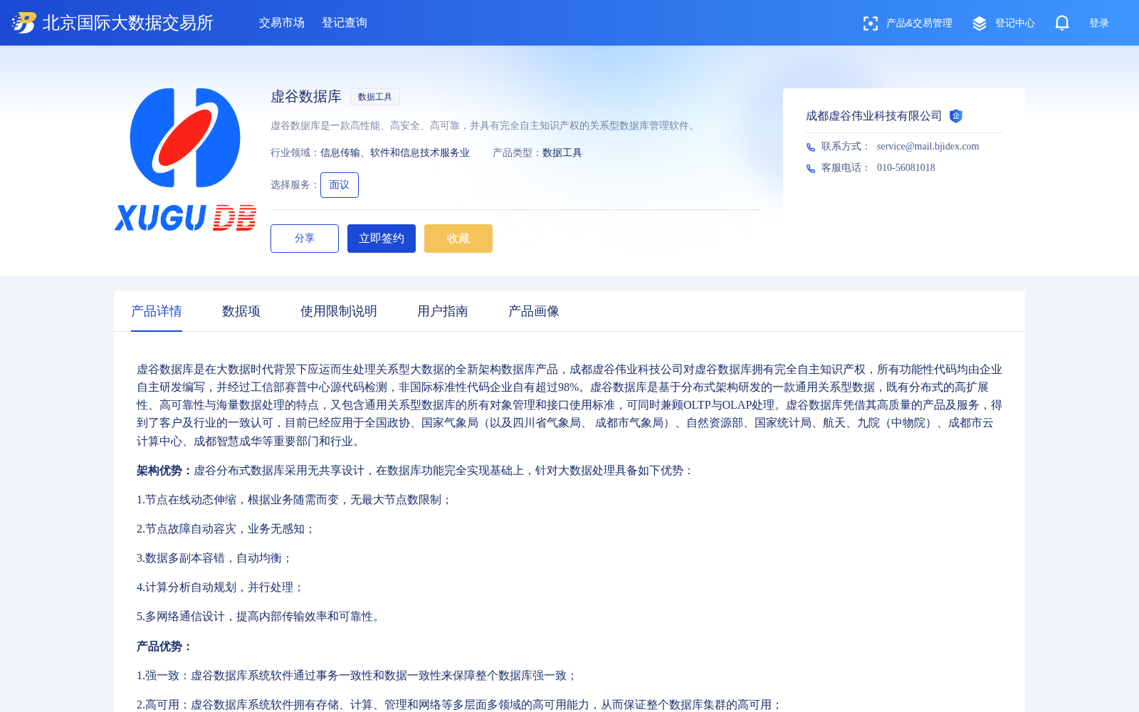This screenshot has height=712, width=1139.
Task: Click the product summary sentence under the title
Action: click(x=484, y=126)
